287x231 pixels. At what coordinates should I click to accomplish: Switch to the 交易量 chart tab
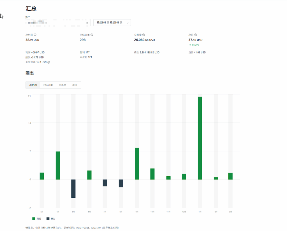pos(63,85)
